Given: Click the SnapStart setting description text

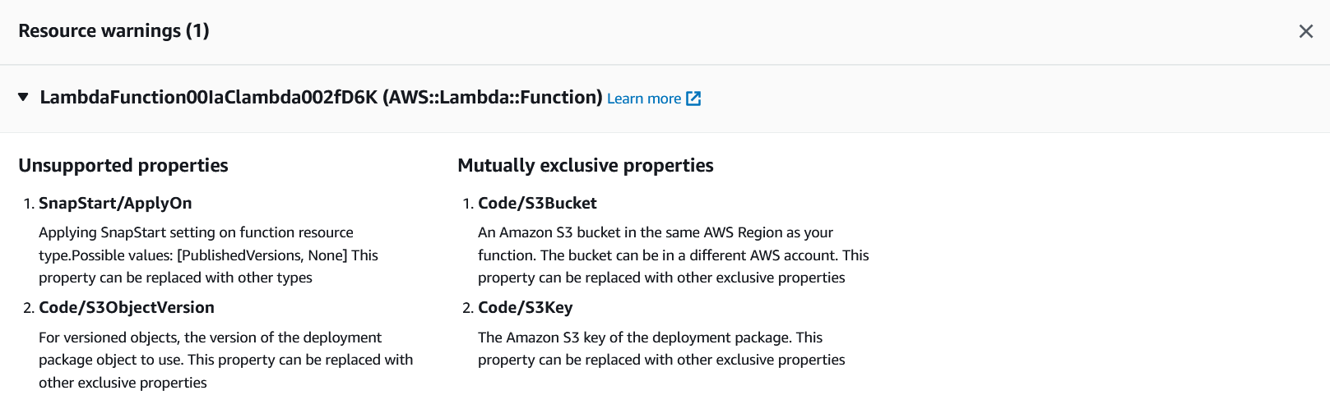Looking at the screenshot, I should pyautogui.click(x=208, y=255).
